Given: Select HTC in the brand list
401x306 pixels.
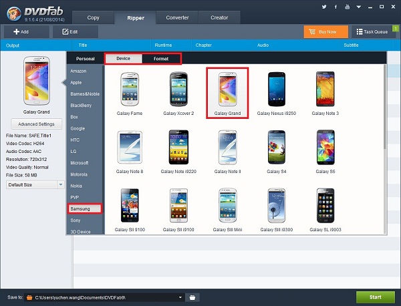Looking at the screenshot, I should (75, 140).
